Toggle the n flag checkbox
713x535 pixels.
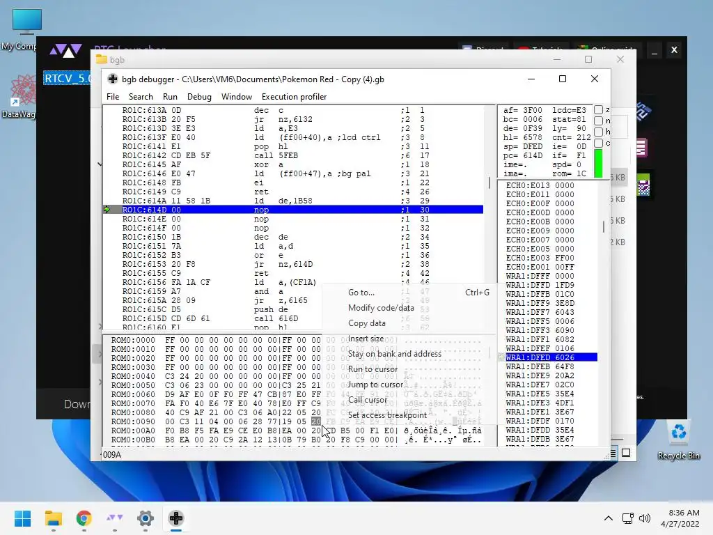click(598, 121)
